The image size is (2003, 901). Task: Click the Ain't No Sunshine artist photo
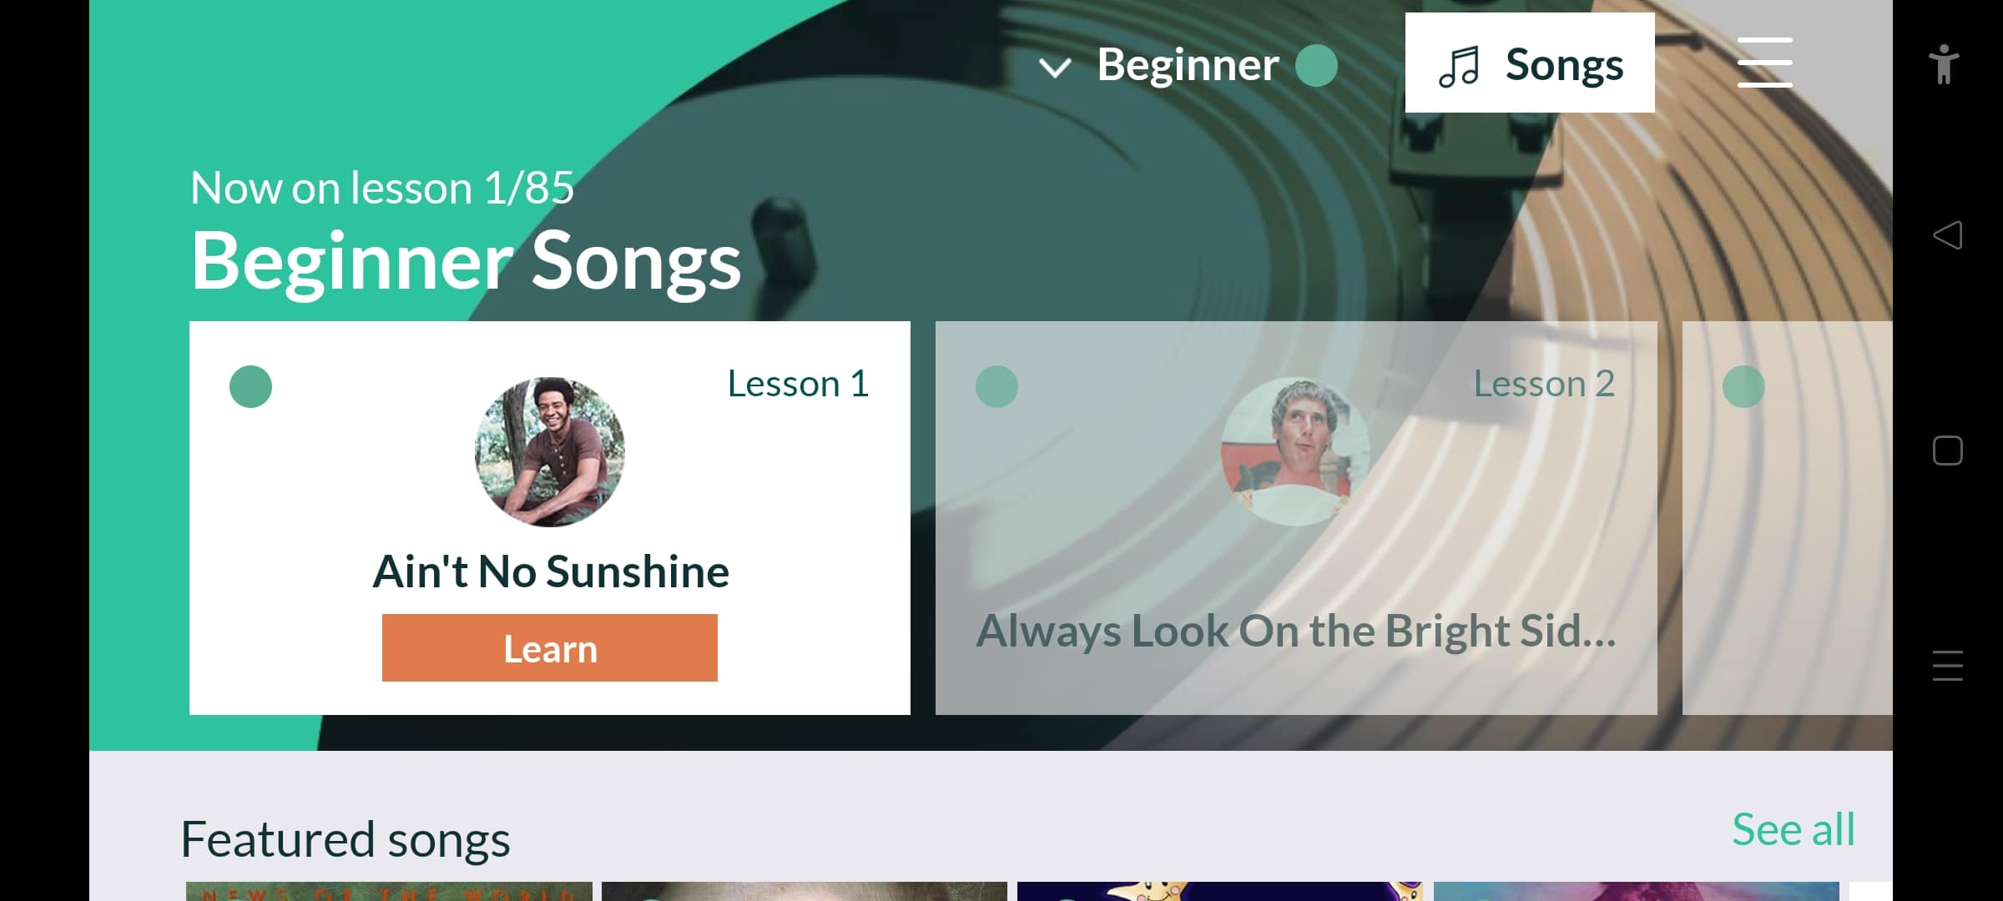click(550, 452)
